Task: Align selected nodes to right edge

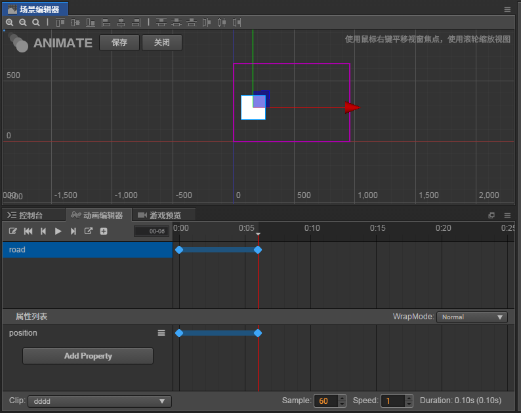Action: point(136,22)
